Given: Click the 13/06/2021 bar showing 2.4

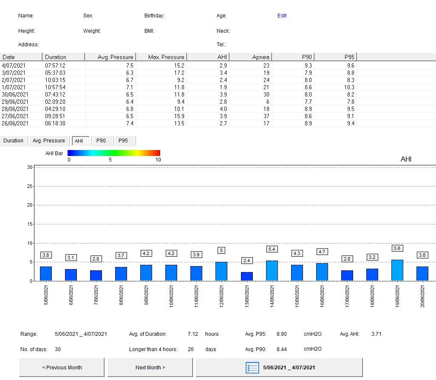Looking at the screenshot, I should [247, 276].
